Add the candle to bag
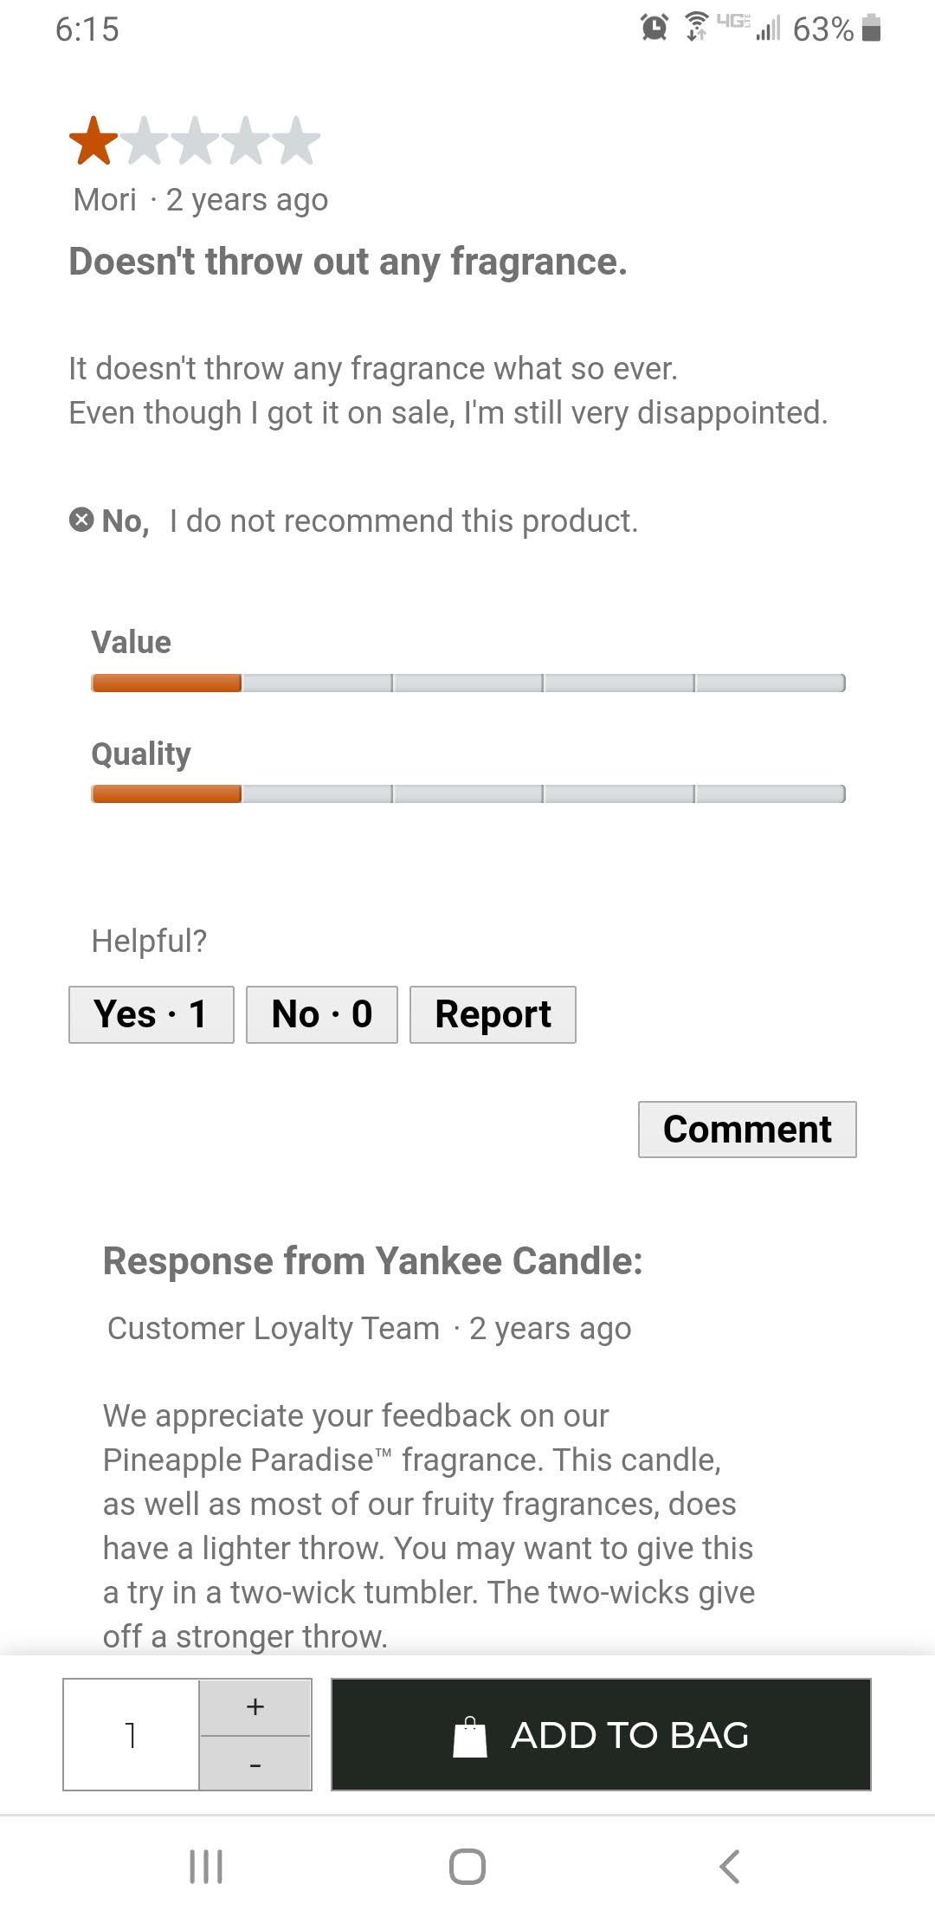The height and width of the screenshot is (1923, 935). pos(601,1734)
